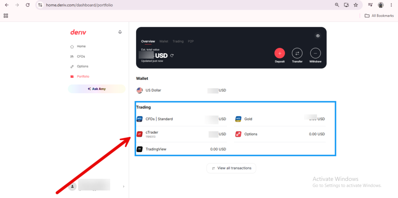
Task: Click the Deriv logo in the sidebar
Action: [78, 32]
